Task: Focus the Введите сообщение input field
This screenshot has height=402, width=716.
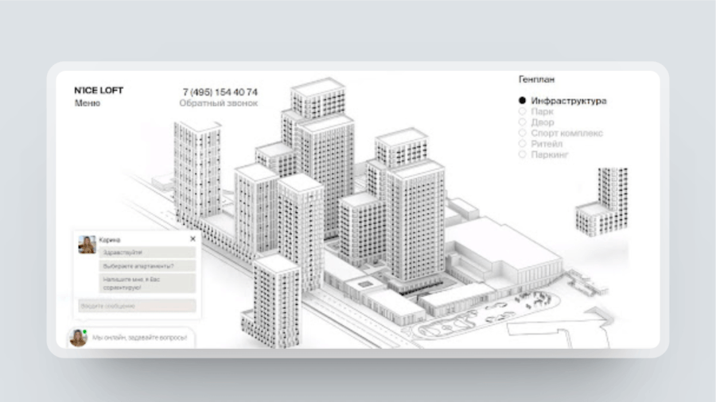Action: pos(137,306)
